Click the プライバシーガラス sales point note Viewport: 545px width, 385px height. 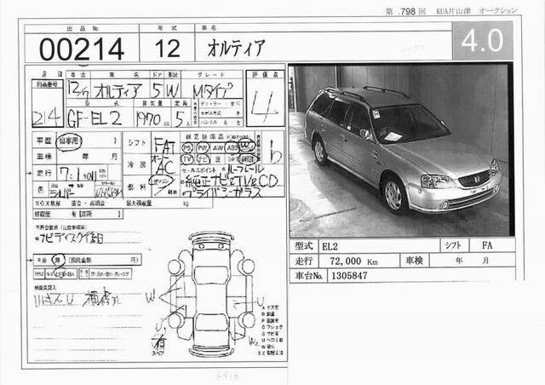pos(224,193)
